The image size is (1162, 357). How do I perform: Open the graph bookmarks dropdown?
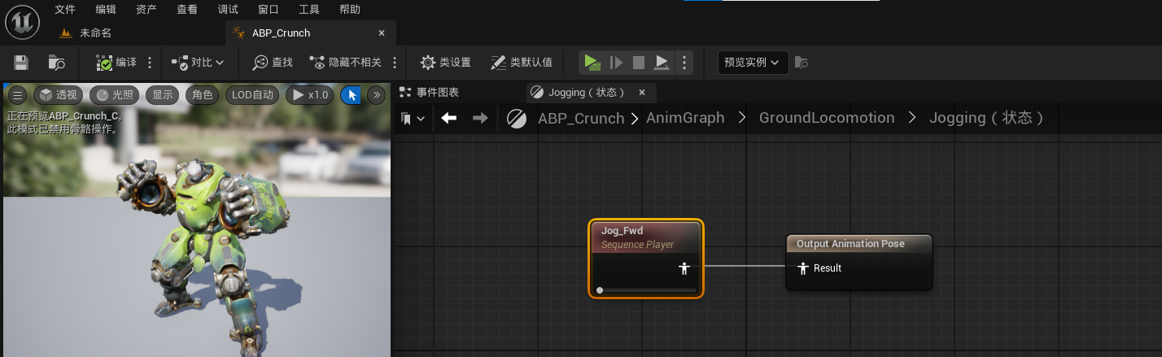coord(413,119)
